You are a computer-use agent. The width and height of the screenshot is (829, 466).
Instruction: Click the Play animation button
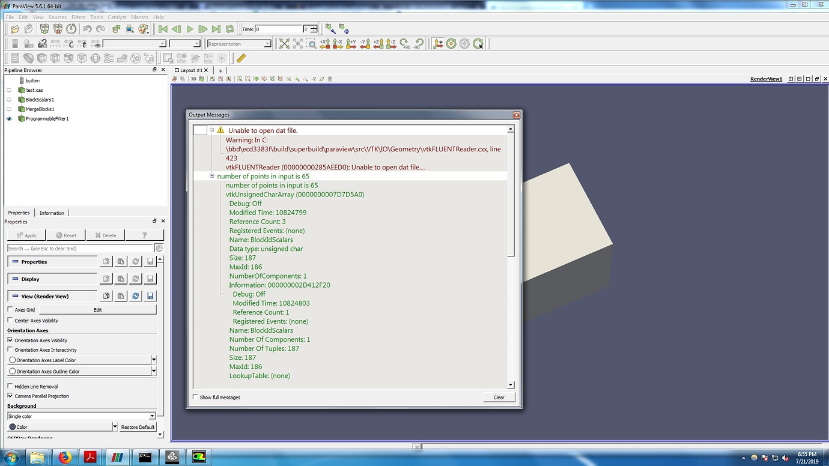tap(190, 29)
